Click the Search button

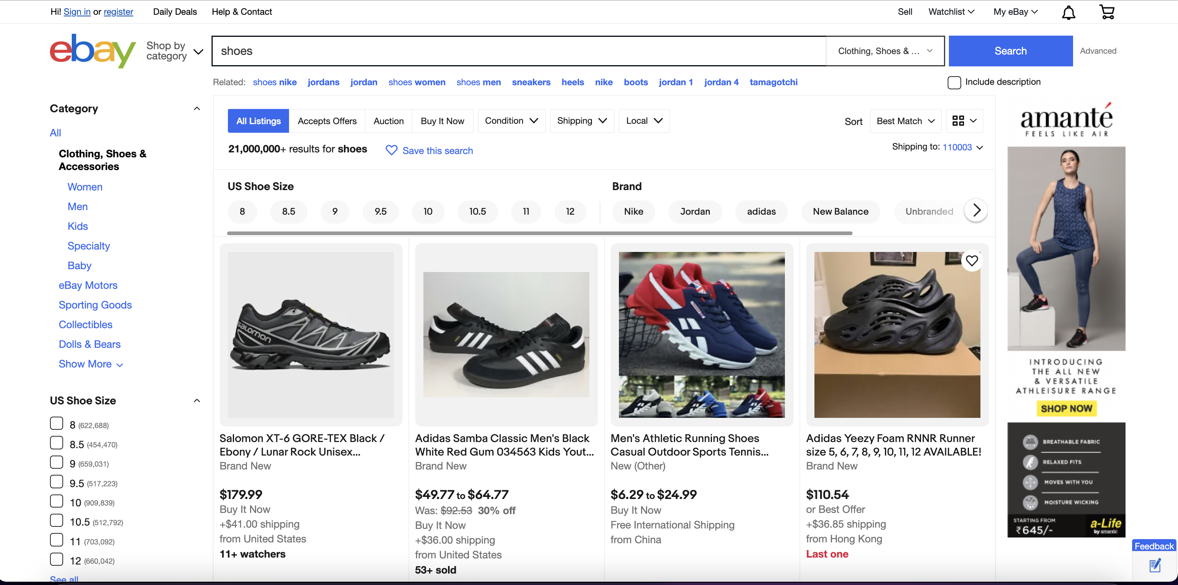[x=1010, y=51]
